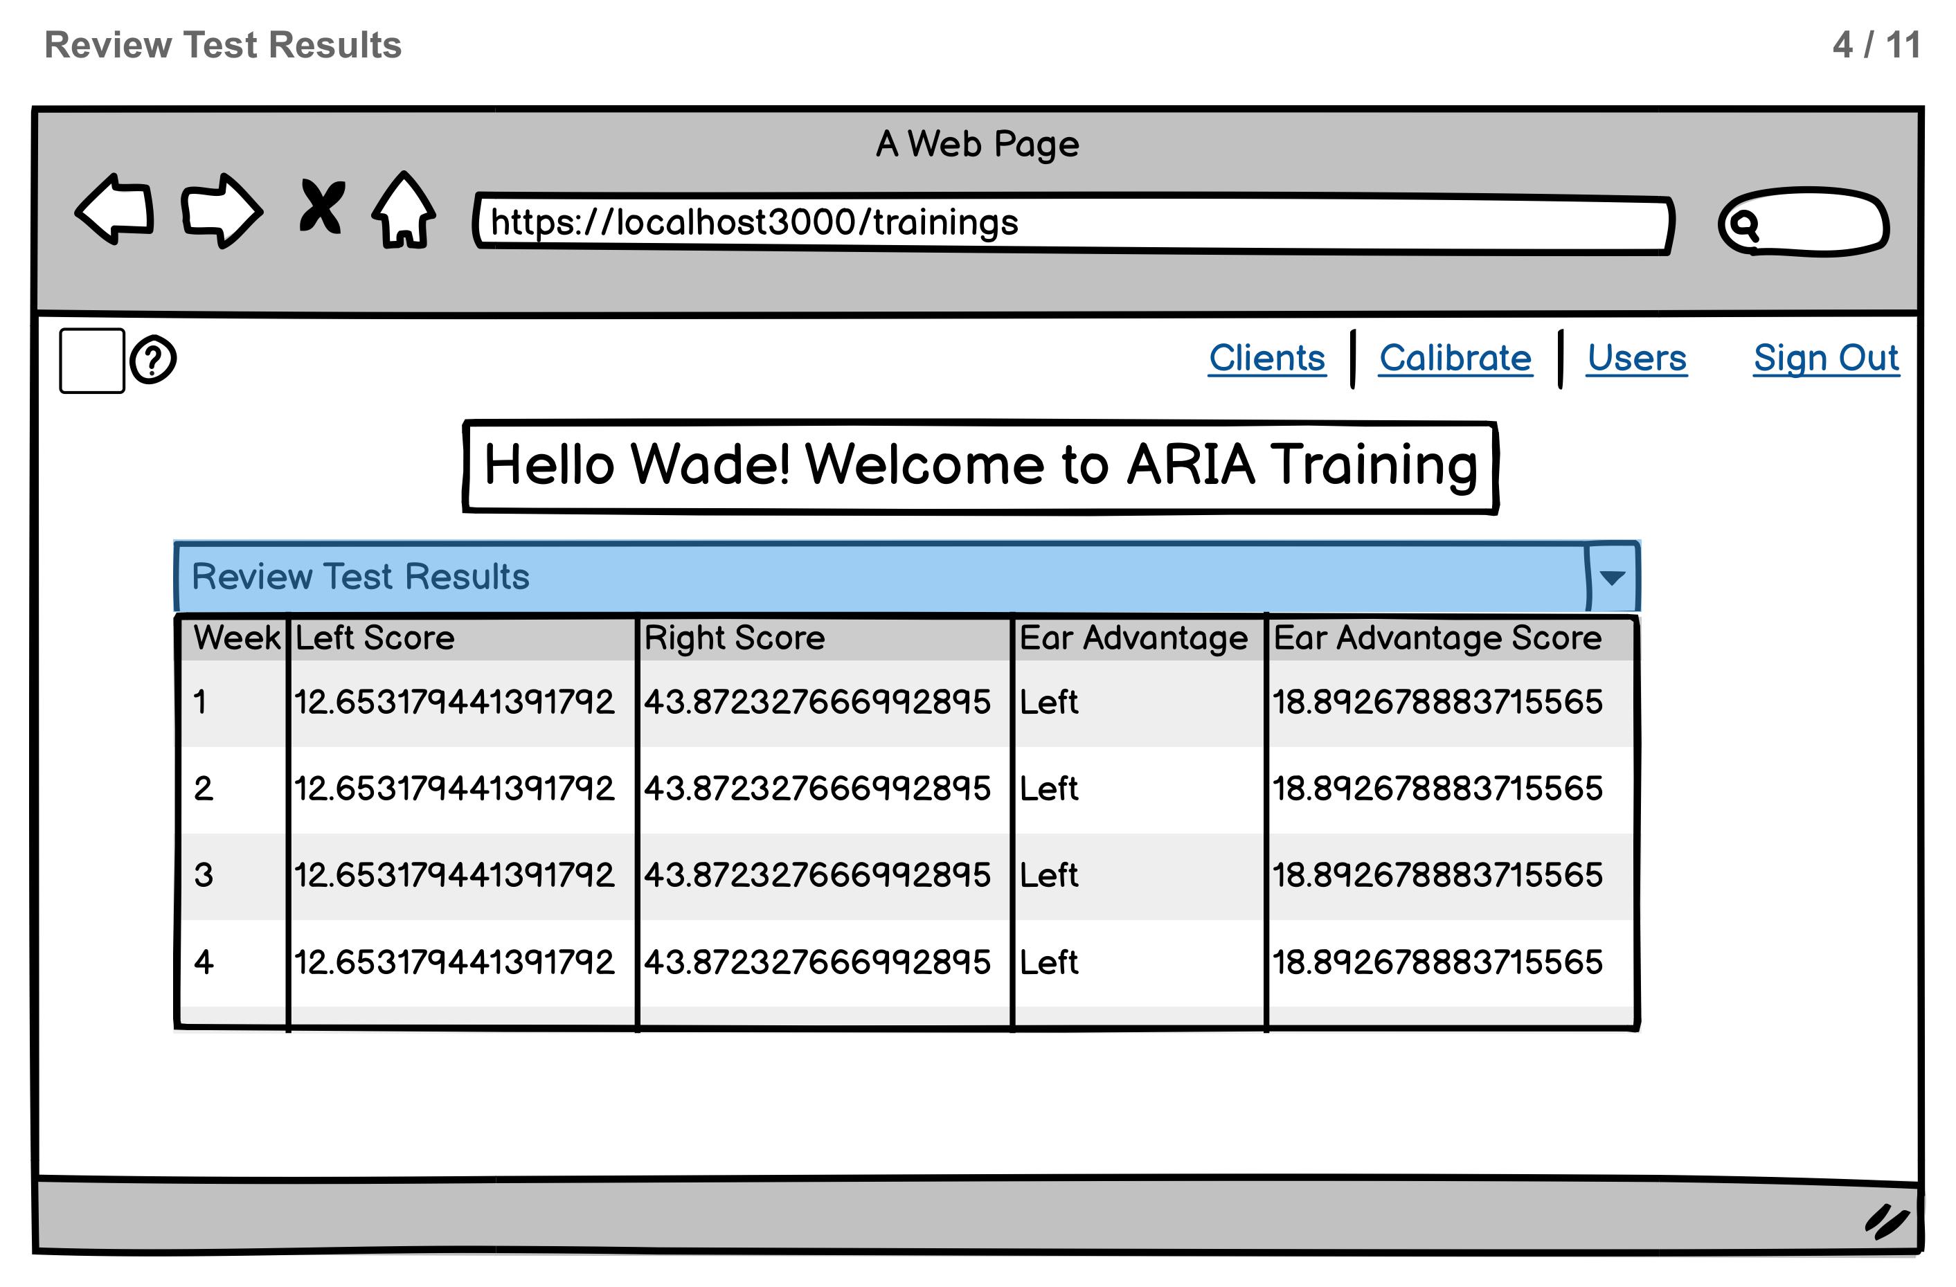Open the Clients link

point(1266,359)
